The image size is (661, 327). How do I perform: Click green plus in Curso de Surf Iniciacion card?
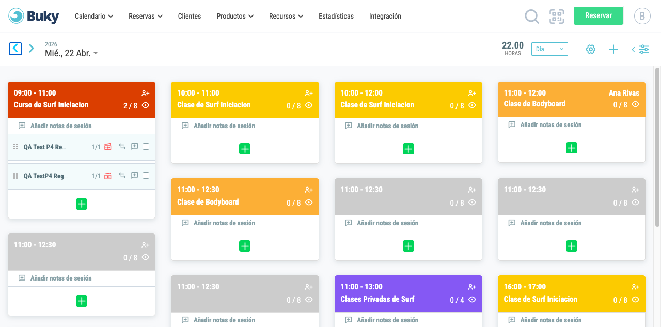(x=82, y=204)
